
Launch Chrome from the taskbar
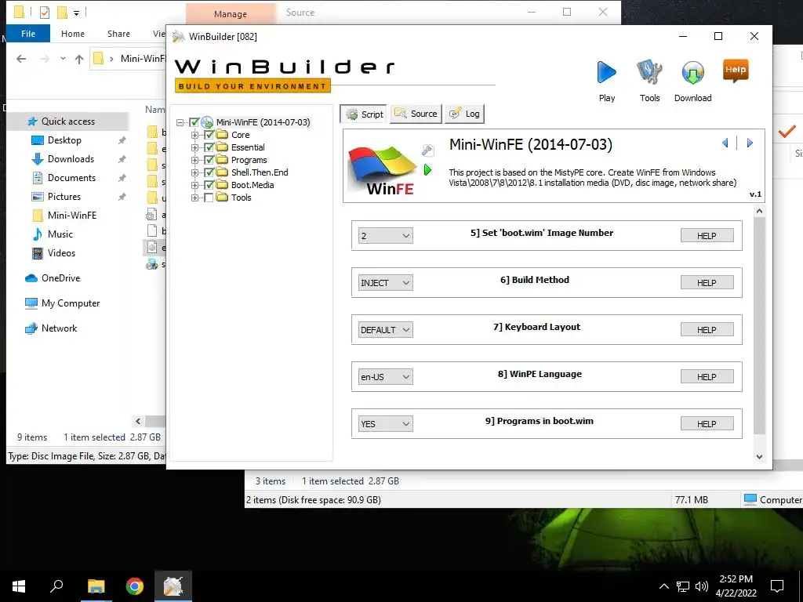(135, 586)
